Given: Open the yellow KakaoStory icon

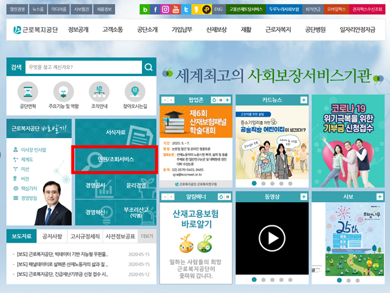Looking at the screenshot, I should [x=197, y=9].
